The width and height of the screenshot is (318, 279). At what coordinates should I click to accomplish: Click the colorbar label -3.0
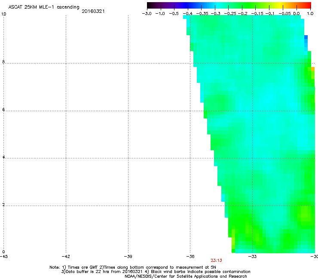tap(147, 14)
